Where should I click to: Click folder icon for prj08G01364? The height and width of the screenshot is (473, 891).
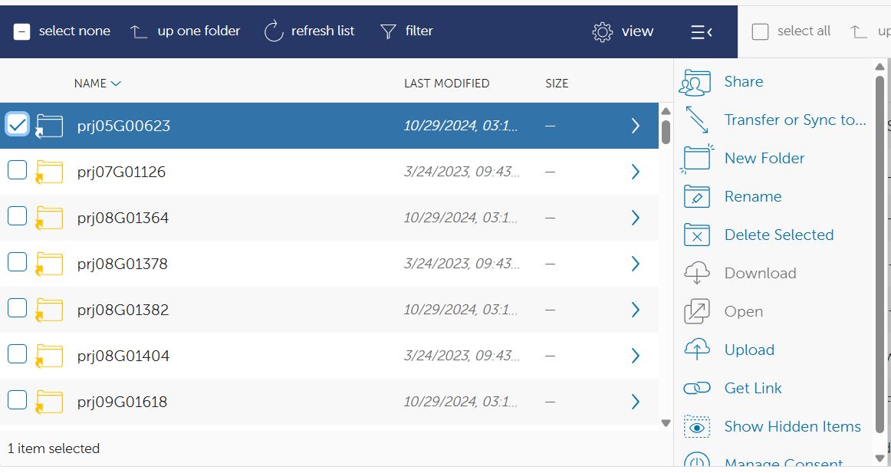[x=49, y=218]
